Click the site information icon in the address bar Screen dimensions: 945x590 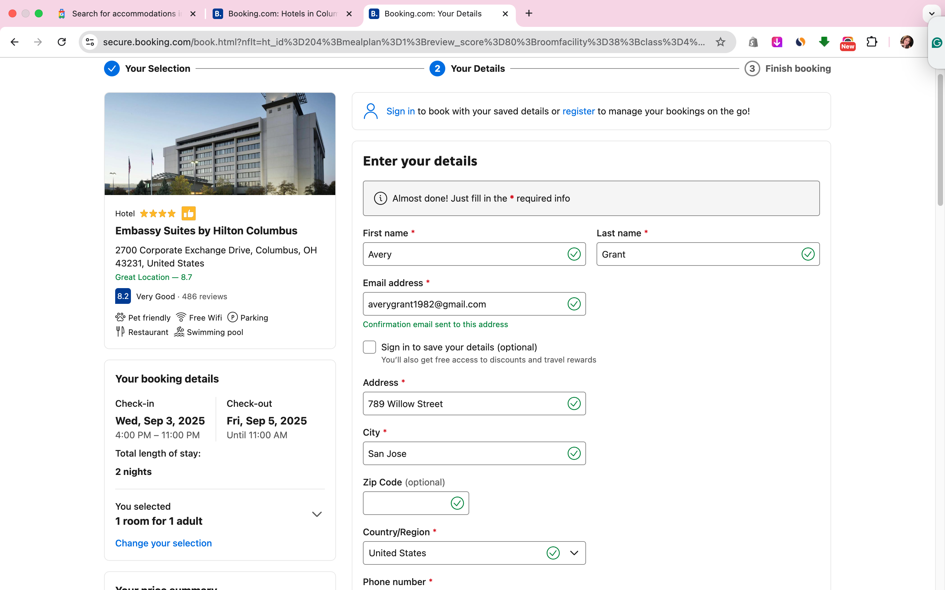(x=90, y=42)
